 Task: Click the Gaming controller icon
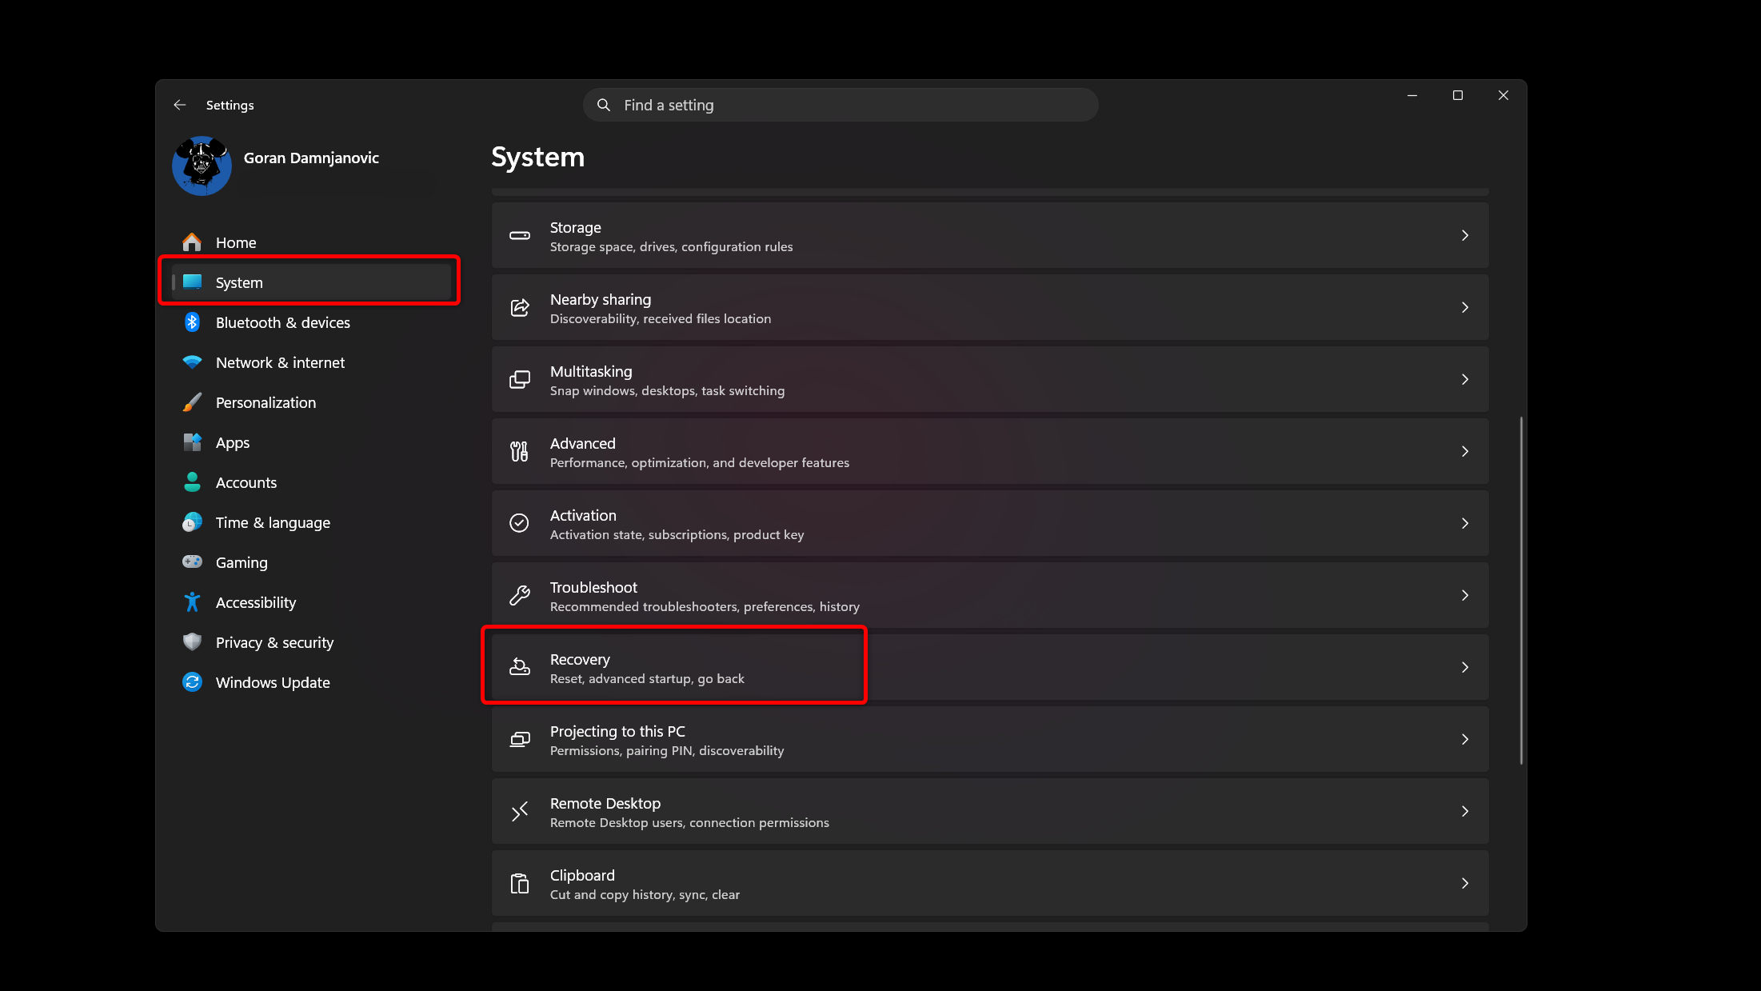(x=192, y=561)
